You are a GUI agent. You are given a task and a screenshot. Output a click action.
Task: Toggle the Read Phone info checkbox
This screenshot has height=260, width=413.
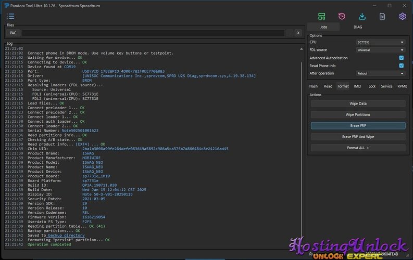point(402,66)
